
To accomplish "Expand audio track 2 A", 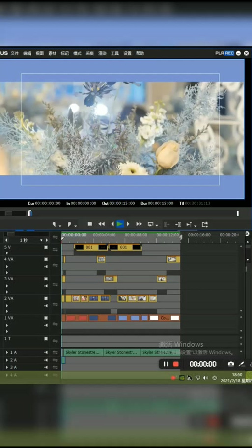I will (7, 360).
